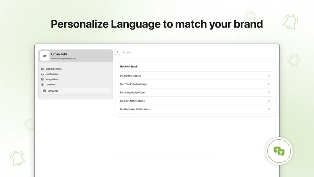
Task: Click the Location pin icon
Action: tap(42, 85)
